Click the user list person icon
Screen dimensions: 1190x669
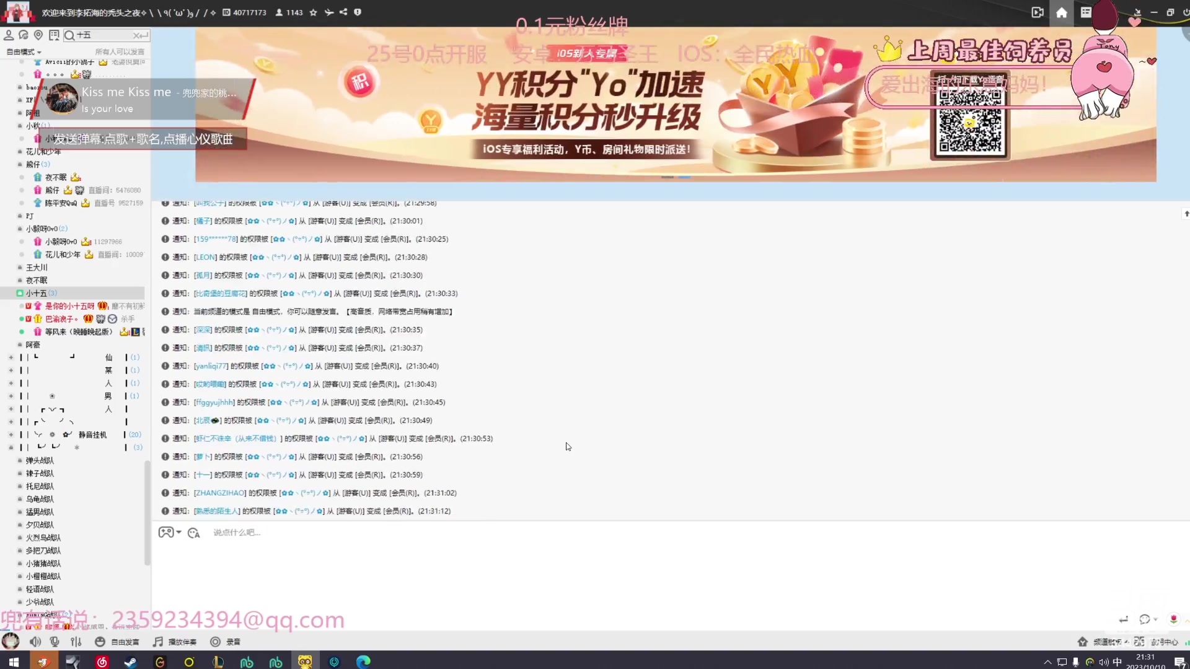pyautogui.click(x=9, y=35)
